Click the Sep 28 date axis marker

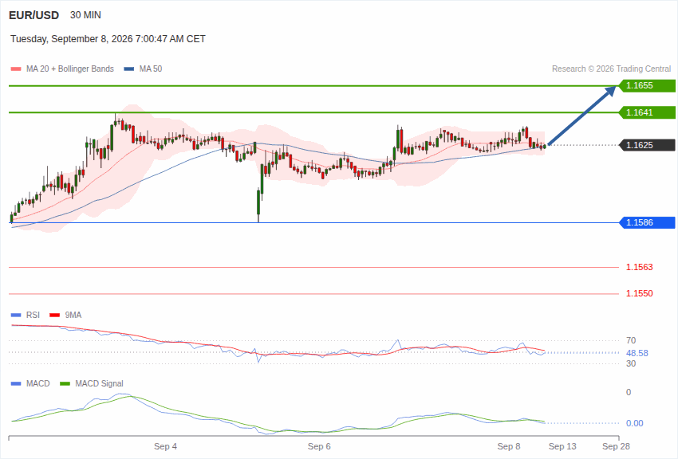[616, 446]
